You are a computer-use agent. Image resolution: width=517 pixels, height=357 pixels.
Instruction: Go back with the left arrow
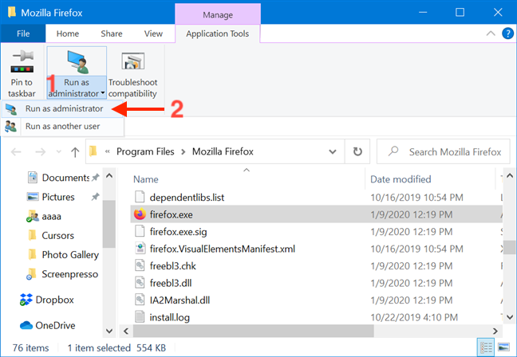16,152
